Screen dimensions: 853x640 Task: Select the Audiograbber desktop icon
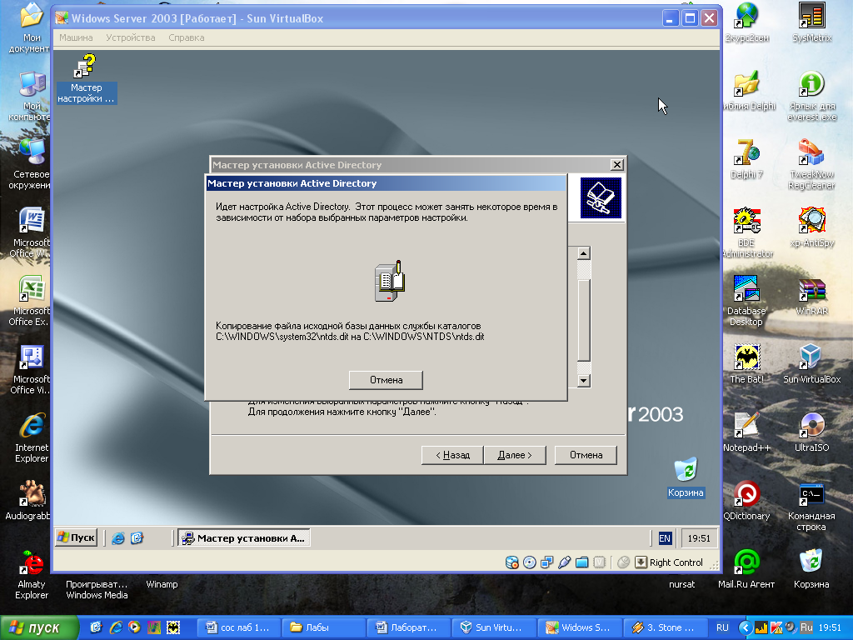point(28,501)
